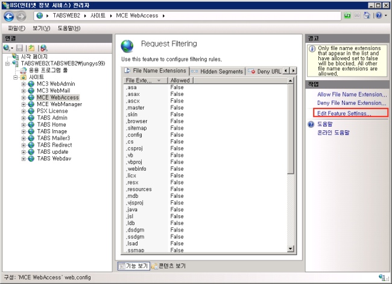
Task: Sort by the Allowed column header
Action: [180, 81]
